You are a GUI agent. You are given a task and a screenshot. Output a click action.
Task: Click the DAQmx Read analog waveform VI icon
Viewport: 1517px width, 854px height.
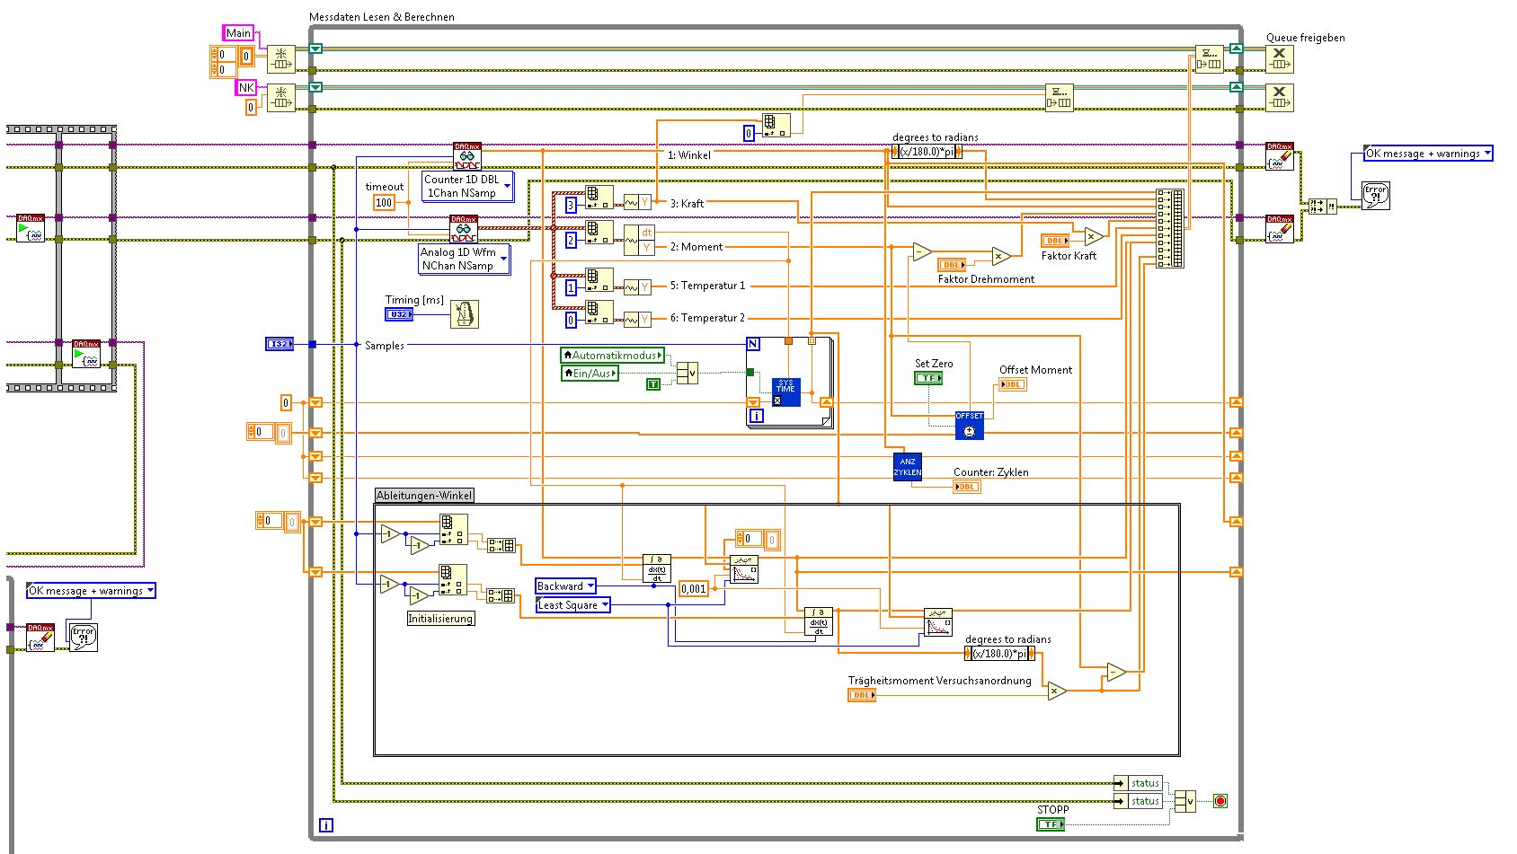(464, 229)
